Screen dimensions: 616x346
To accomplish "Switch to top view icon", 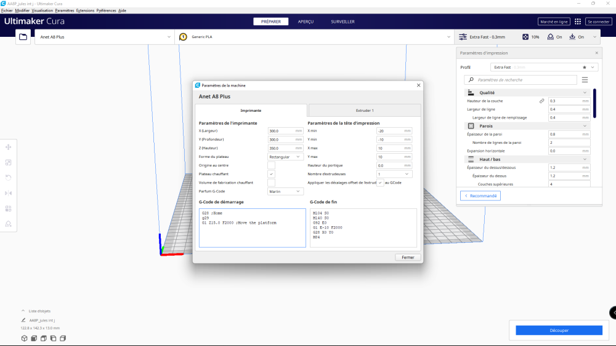I will [x=44, y=338].
